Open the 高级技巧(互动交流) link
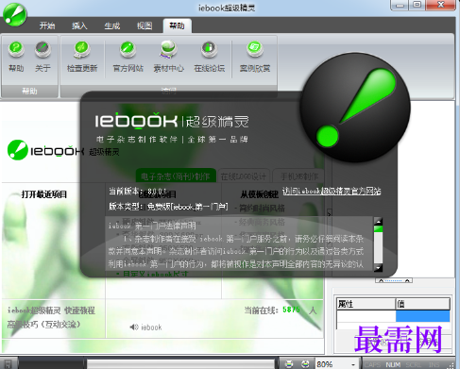Image resolution: width=460 pixels, height=369 pixels. pos(43,325)
